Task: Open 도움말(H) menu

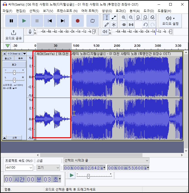Action: click(164, 11)
